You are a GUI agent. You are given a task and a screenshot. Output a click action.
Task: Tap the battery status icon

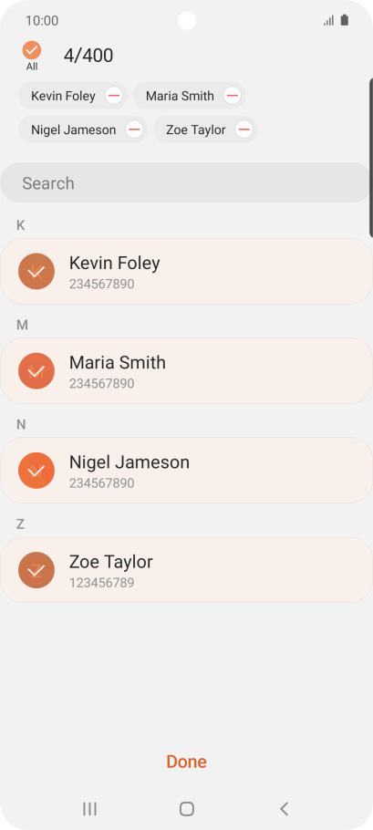345,21
